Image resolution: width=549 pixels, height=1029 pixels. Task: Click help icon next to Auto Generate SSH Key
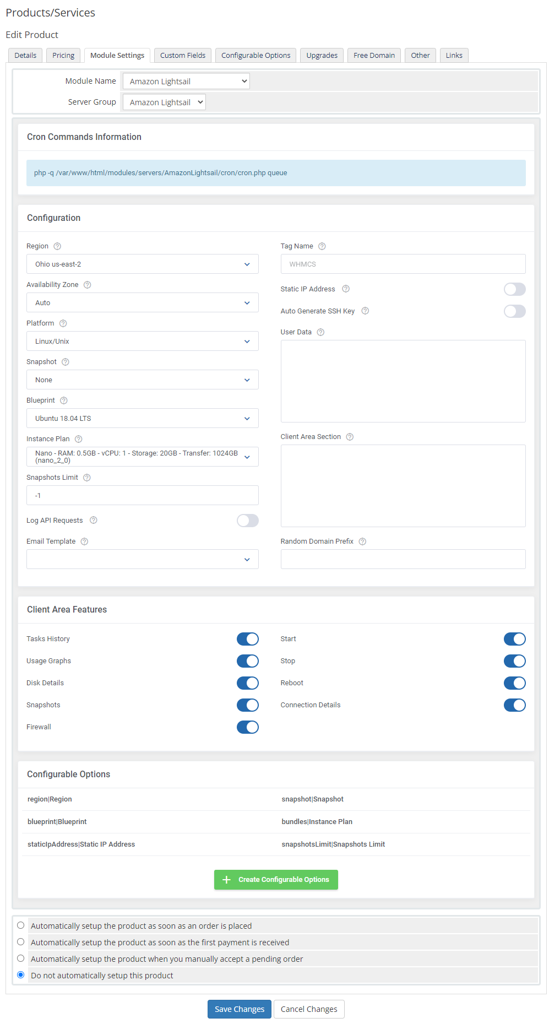(x=365, y=311)
